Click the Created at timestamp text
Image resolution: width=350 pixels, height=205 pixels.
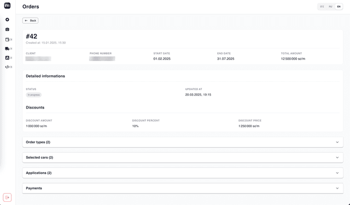point(46,43)
